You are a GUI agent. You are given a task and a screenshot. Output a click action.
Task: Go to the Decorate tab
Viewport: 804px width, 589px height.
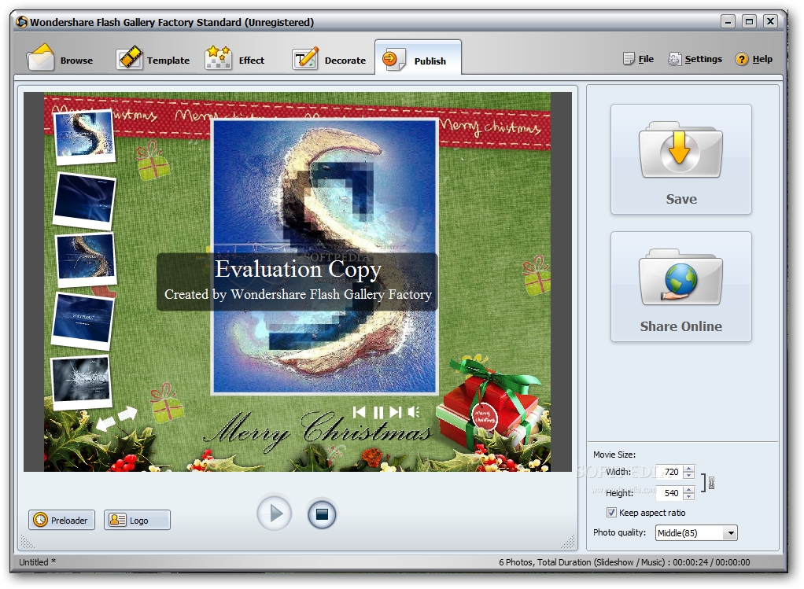[329, 59]
